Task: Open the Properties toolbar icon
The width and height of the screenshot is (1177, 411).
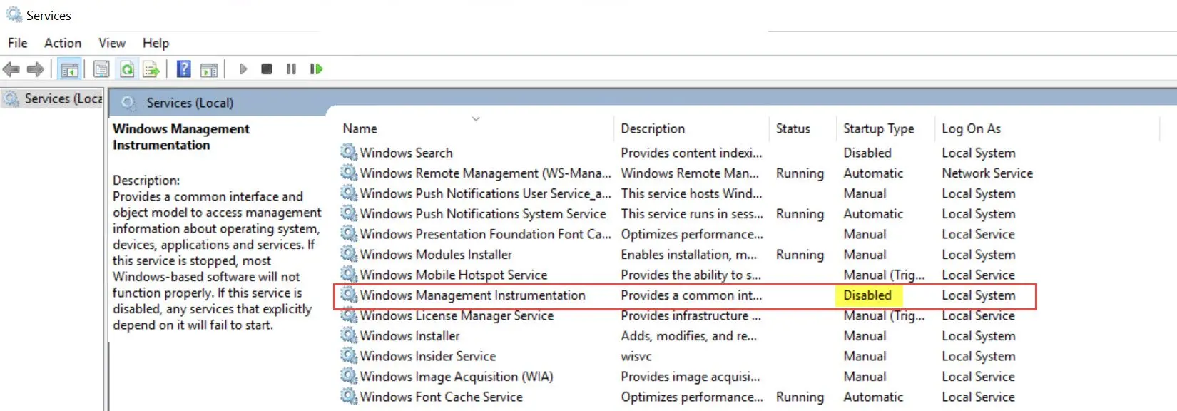Action: click(101, 69)
